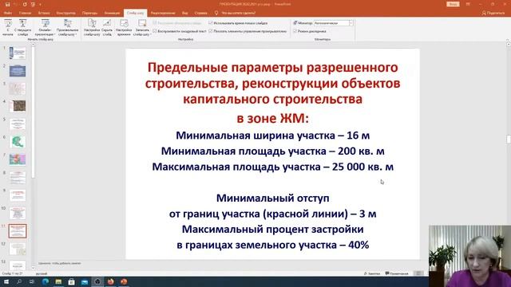Select slide 5 thumbnail
The height and width of the screenshot is (287, 511).
tap(18, 124)
